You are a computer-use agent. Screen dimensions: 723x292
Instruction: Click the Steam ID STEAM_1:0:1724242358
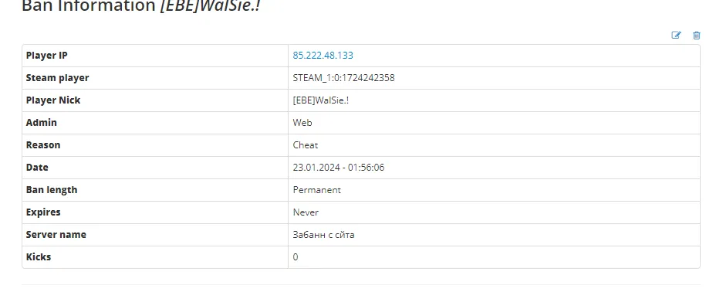pos(343,78)
